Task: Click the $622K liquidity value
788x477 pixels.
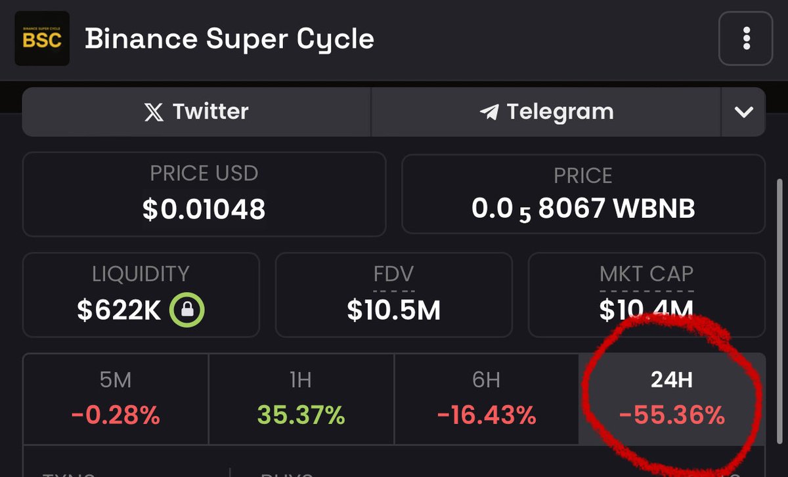Action: point(119,310)
